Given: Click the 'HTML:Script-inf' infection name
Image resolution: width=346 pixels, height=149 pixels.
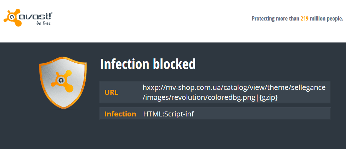Looking at the screenshot, I should pyautogui.click(x=169, y=114).
